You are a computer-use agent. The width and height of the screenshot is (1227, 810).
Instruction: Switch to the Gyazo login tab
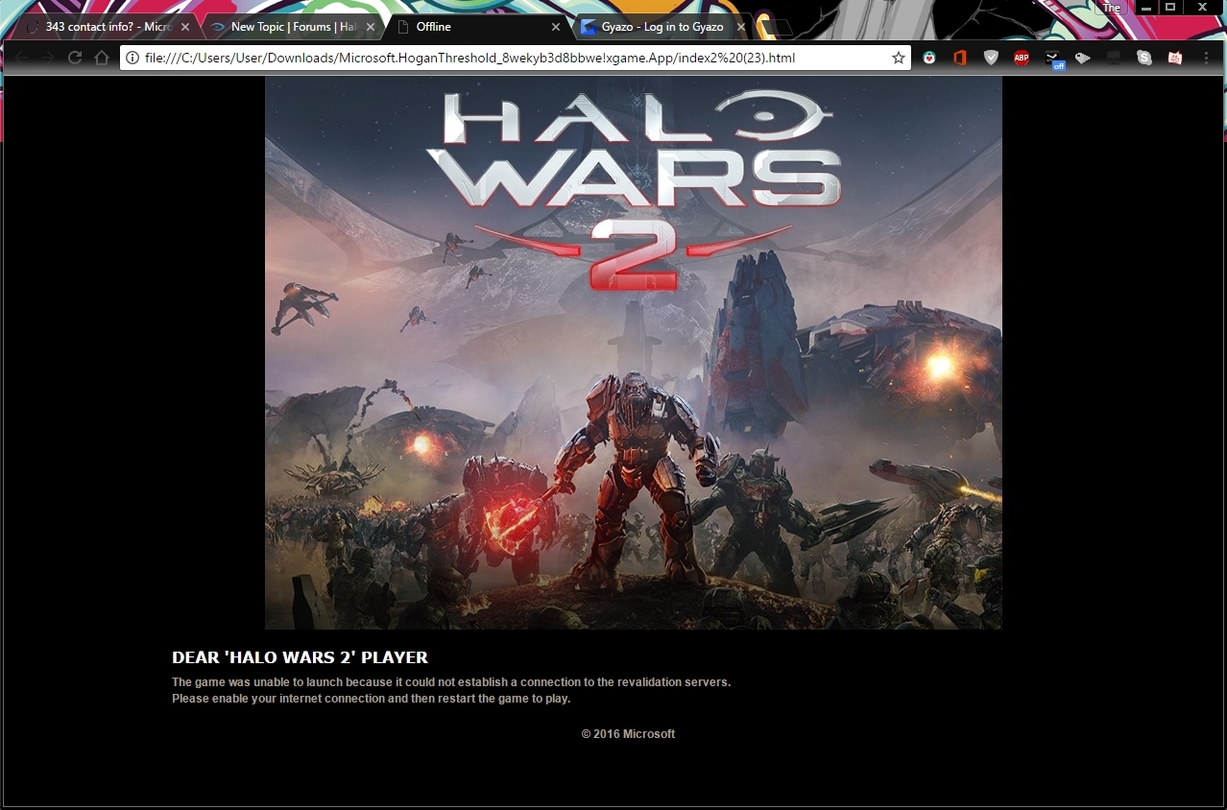click(x=662, y=27)
